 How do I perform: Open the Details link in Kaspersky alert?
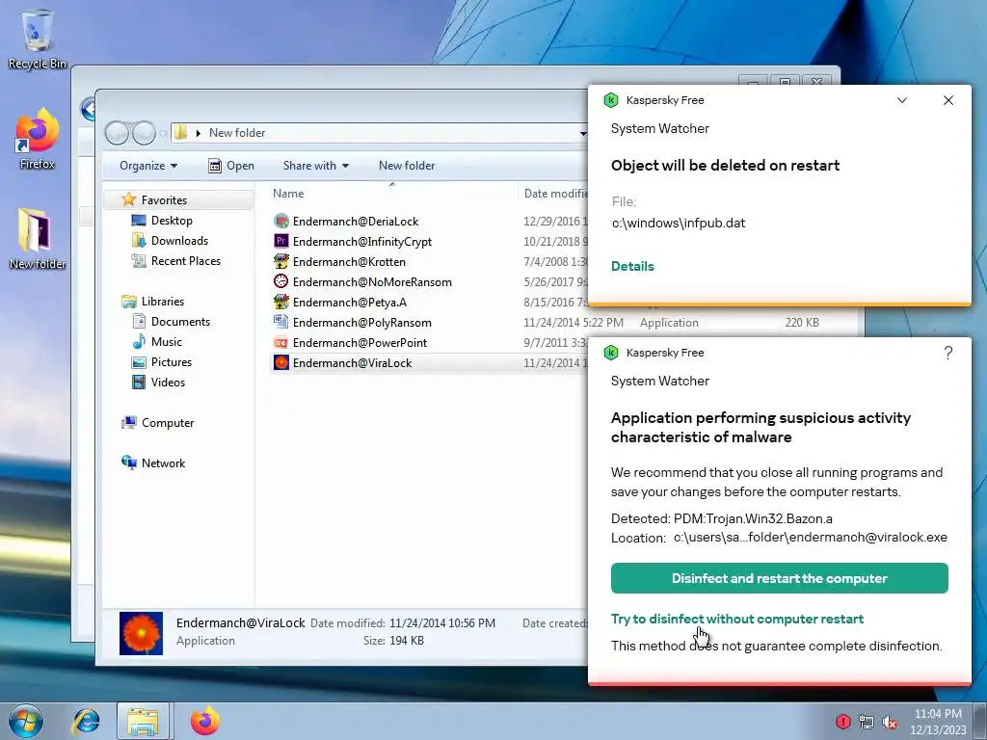click(632, 266)
